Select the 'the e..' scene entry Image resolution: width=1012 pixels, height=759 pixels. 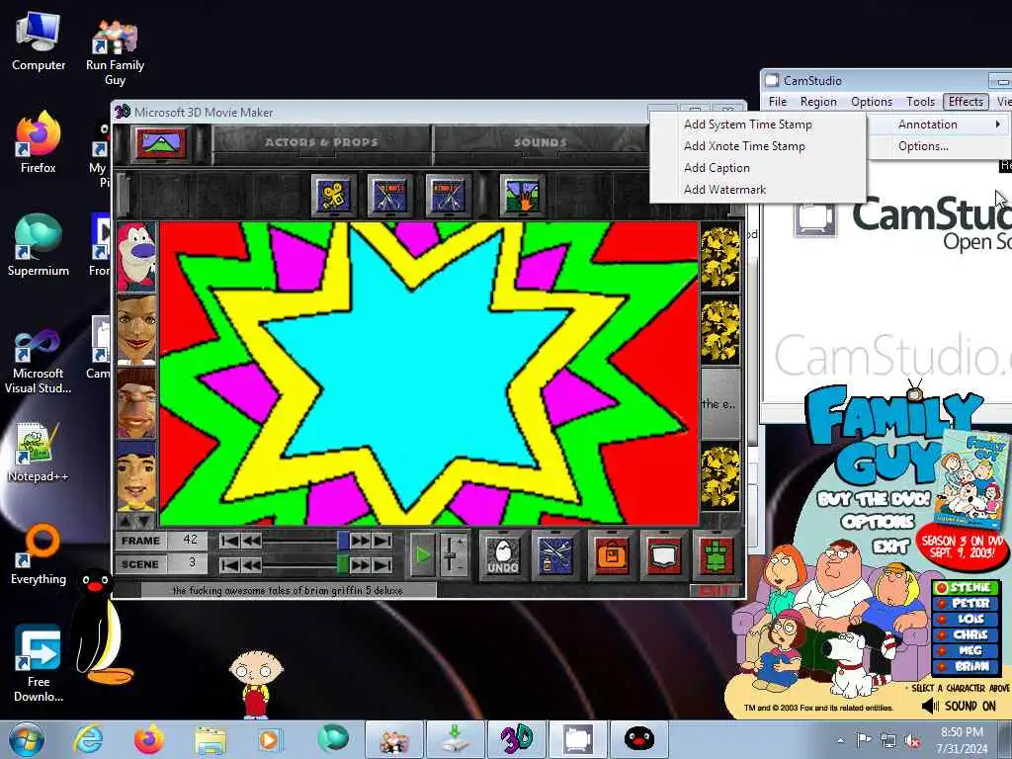tap(720, 404)
